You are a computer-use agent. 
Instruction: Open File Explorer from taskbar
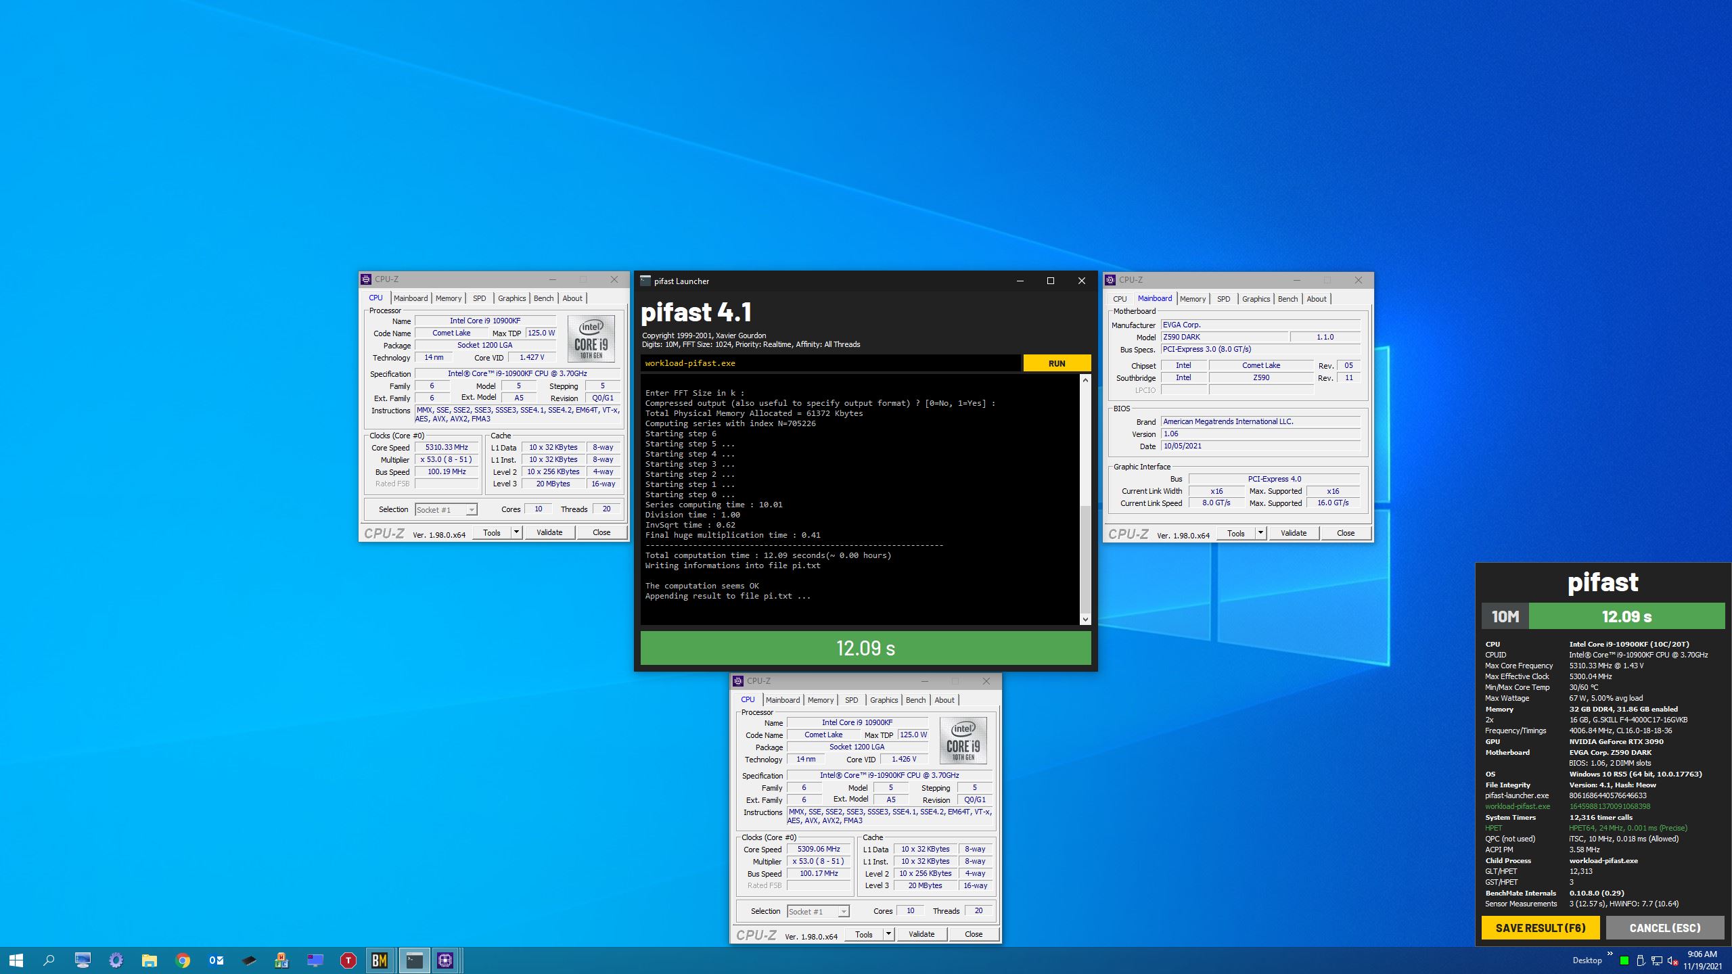(149, 960)
